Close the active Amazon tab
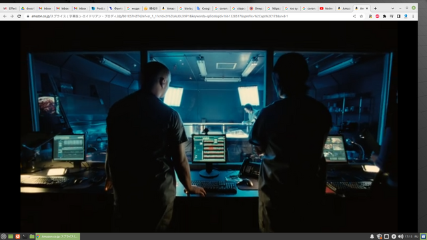This screenshot has height=240, width=427. click(x=367, y=9)
